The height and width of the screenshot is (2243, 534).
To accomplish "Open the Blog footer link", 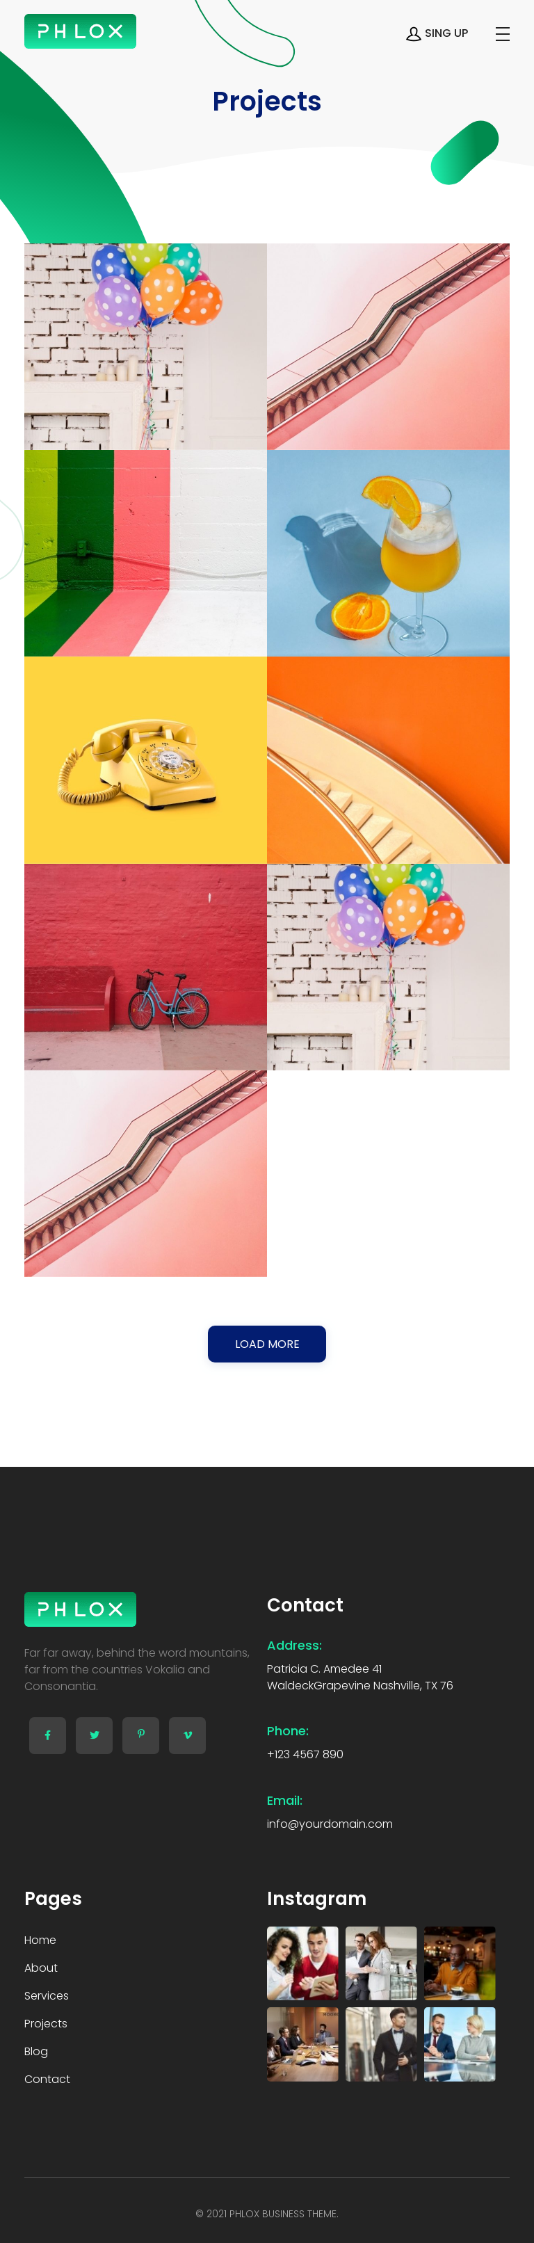I will pyautogui.click(x=35, y=2050).
